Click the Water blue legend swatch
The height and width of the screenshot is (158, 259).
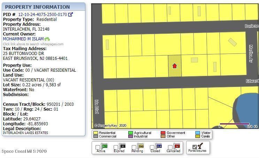(x=198, y=133)
